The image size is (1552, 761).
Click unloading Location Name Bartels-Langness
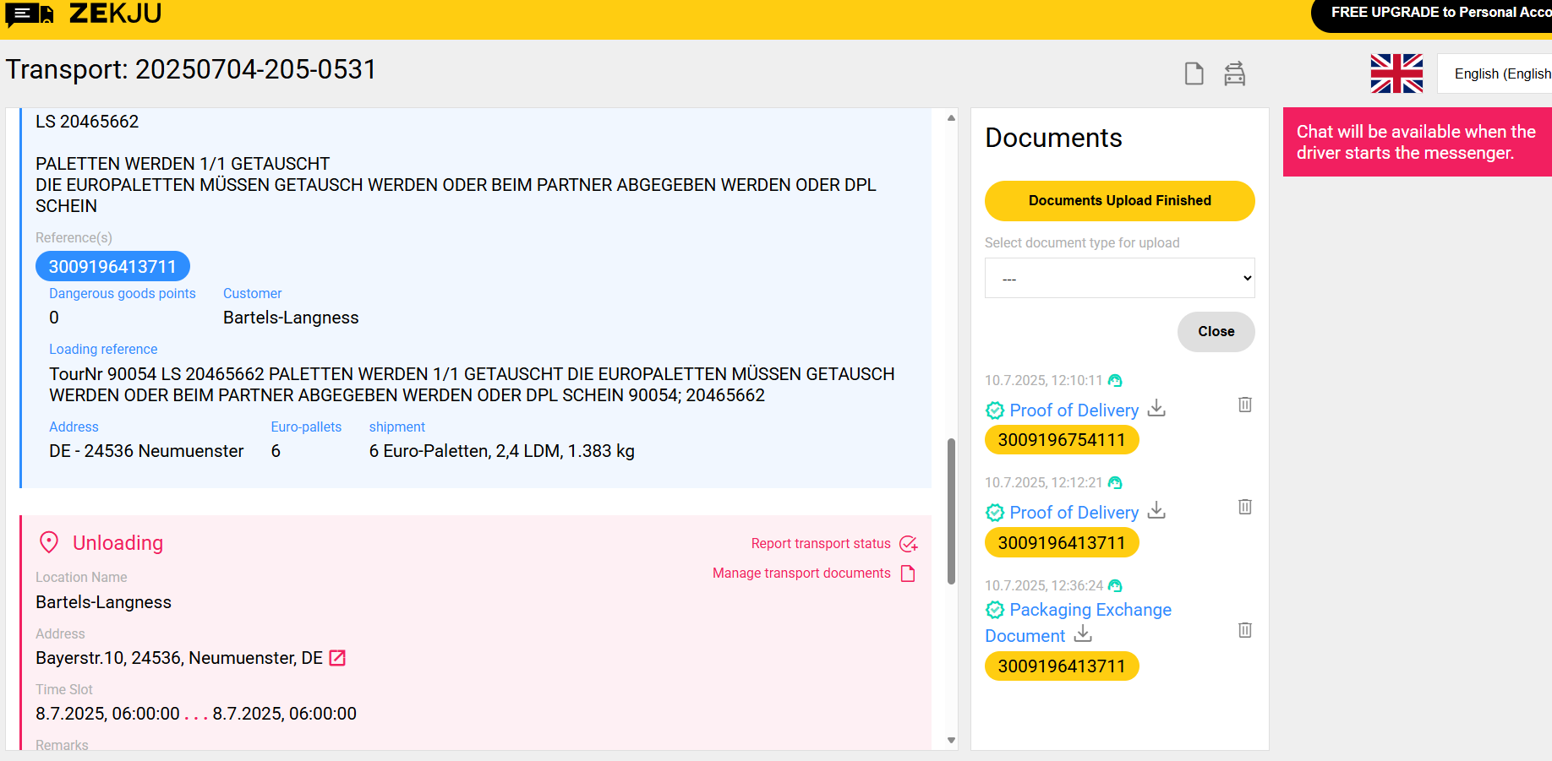click(x=103, y=602)
